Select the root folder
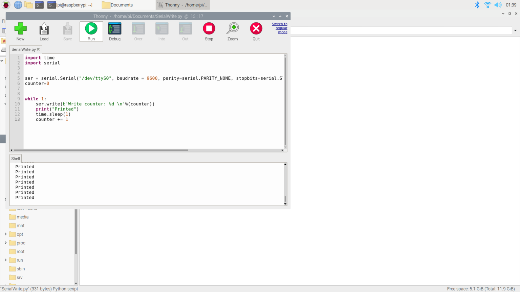Viewport: 520px width, 292px height. coord(17,251)
